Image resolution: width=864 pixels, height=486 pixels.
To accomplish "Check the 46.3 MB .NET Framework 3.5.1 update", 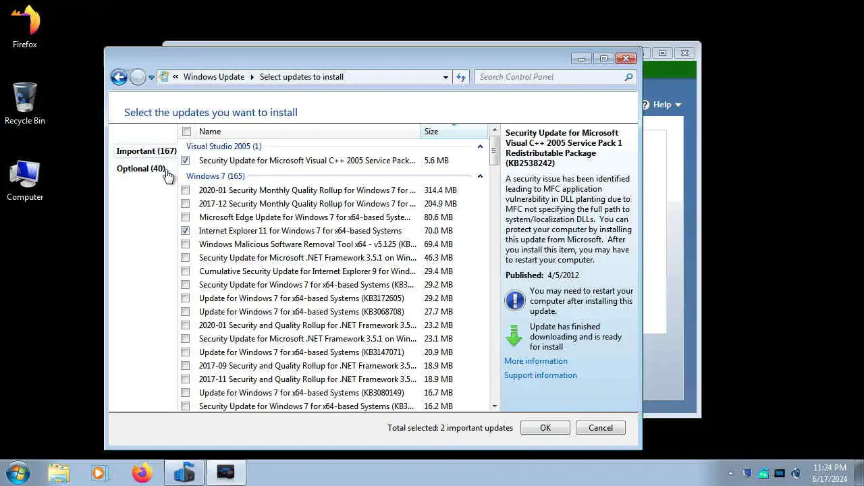I will pos(185,258).
